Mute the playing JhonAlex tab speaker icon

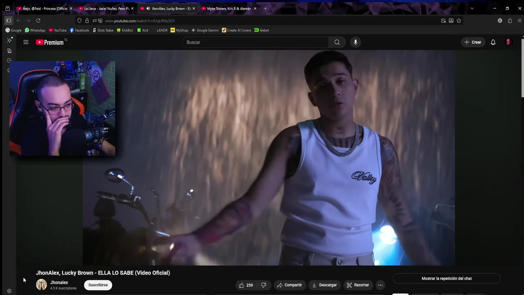(x=148, y=8)
